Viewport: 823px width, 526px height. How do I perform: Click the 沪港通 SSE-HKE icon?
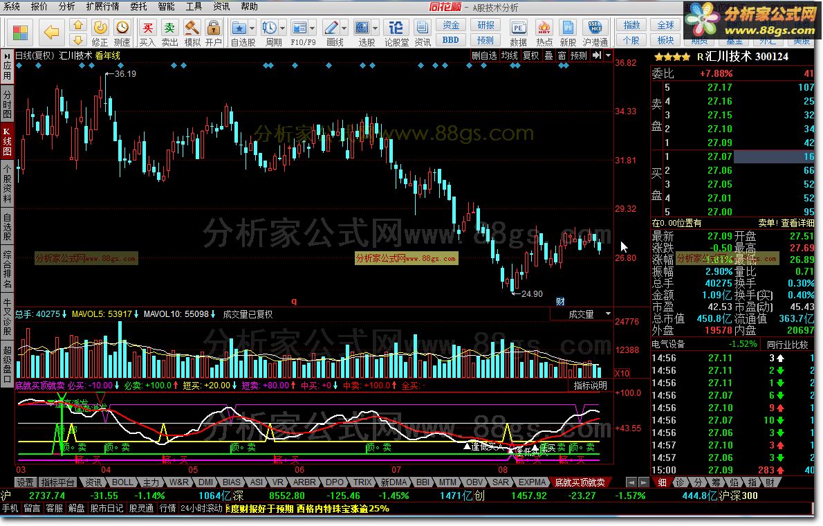(x=595, y=33)
